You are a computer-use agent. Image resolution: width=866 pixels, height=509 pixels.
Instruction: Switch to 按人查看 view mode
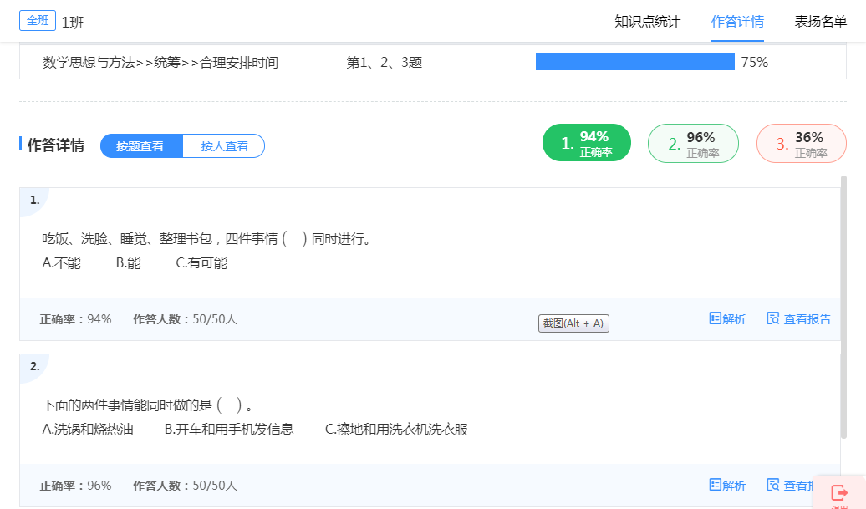pyautogui.click(x=224, y=146)
